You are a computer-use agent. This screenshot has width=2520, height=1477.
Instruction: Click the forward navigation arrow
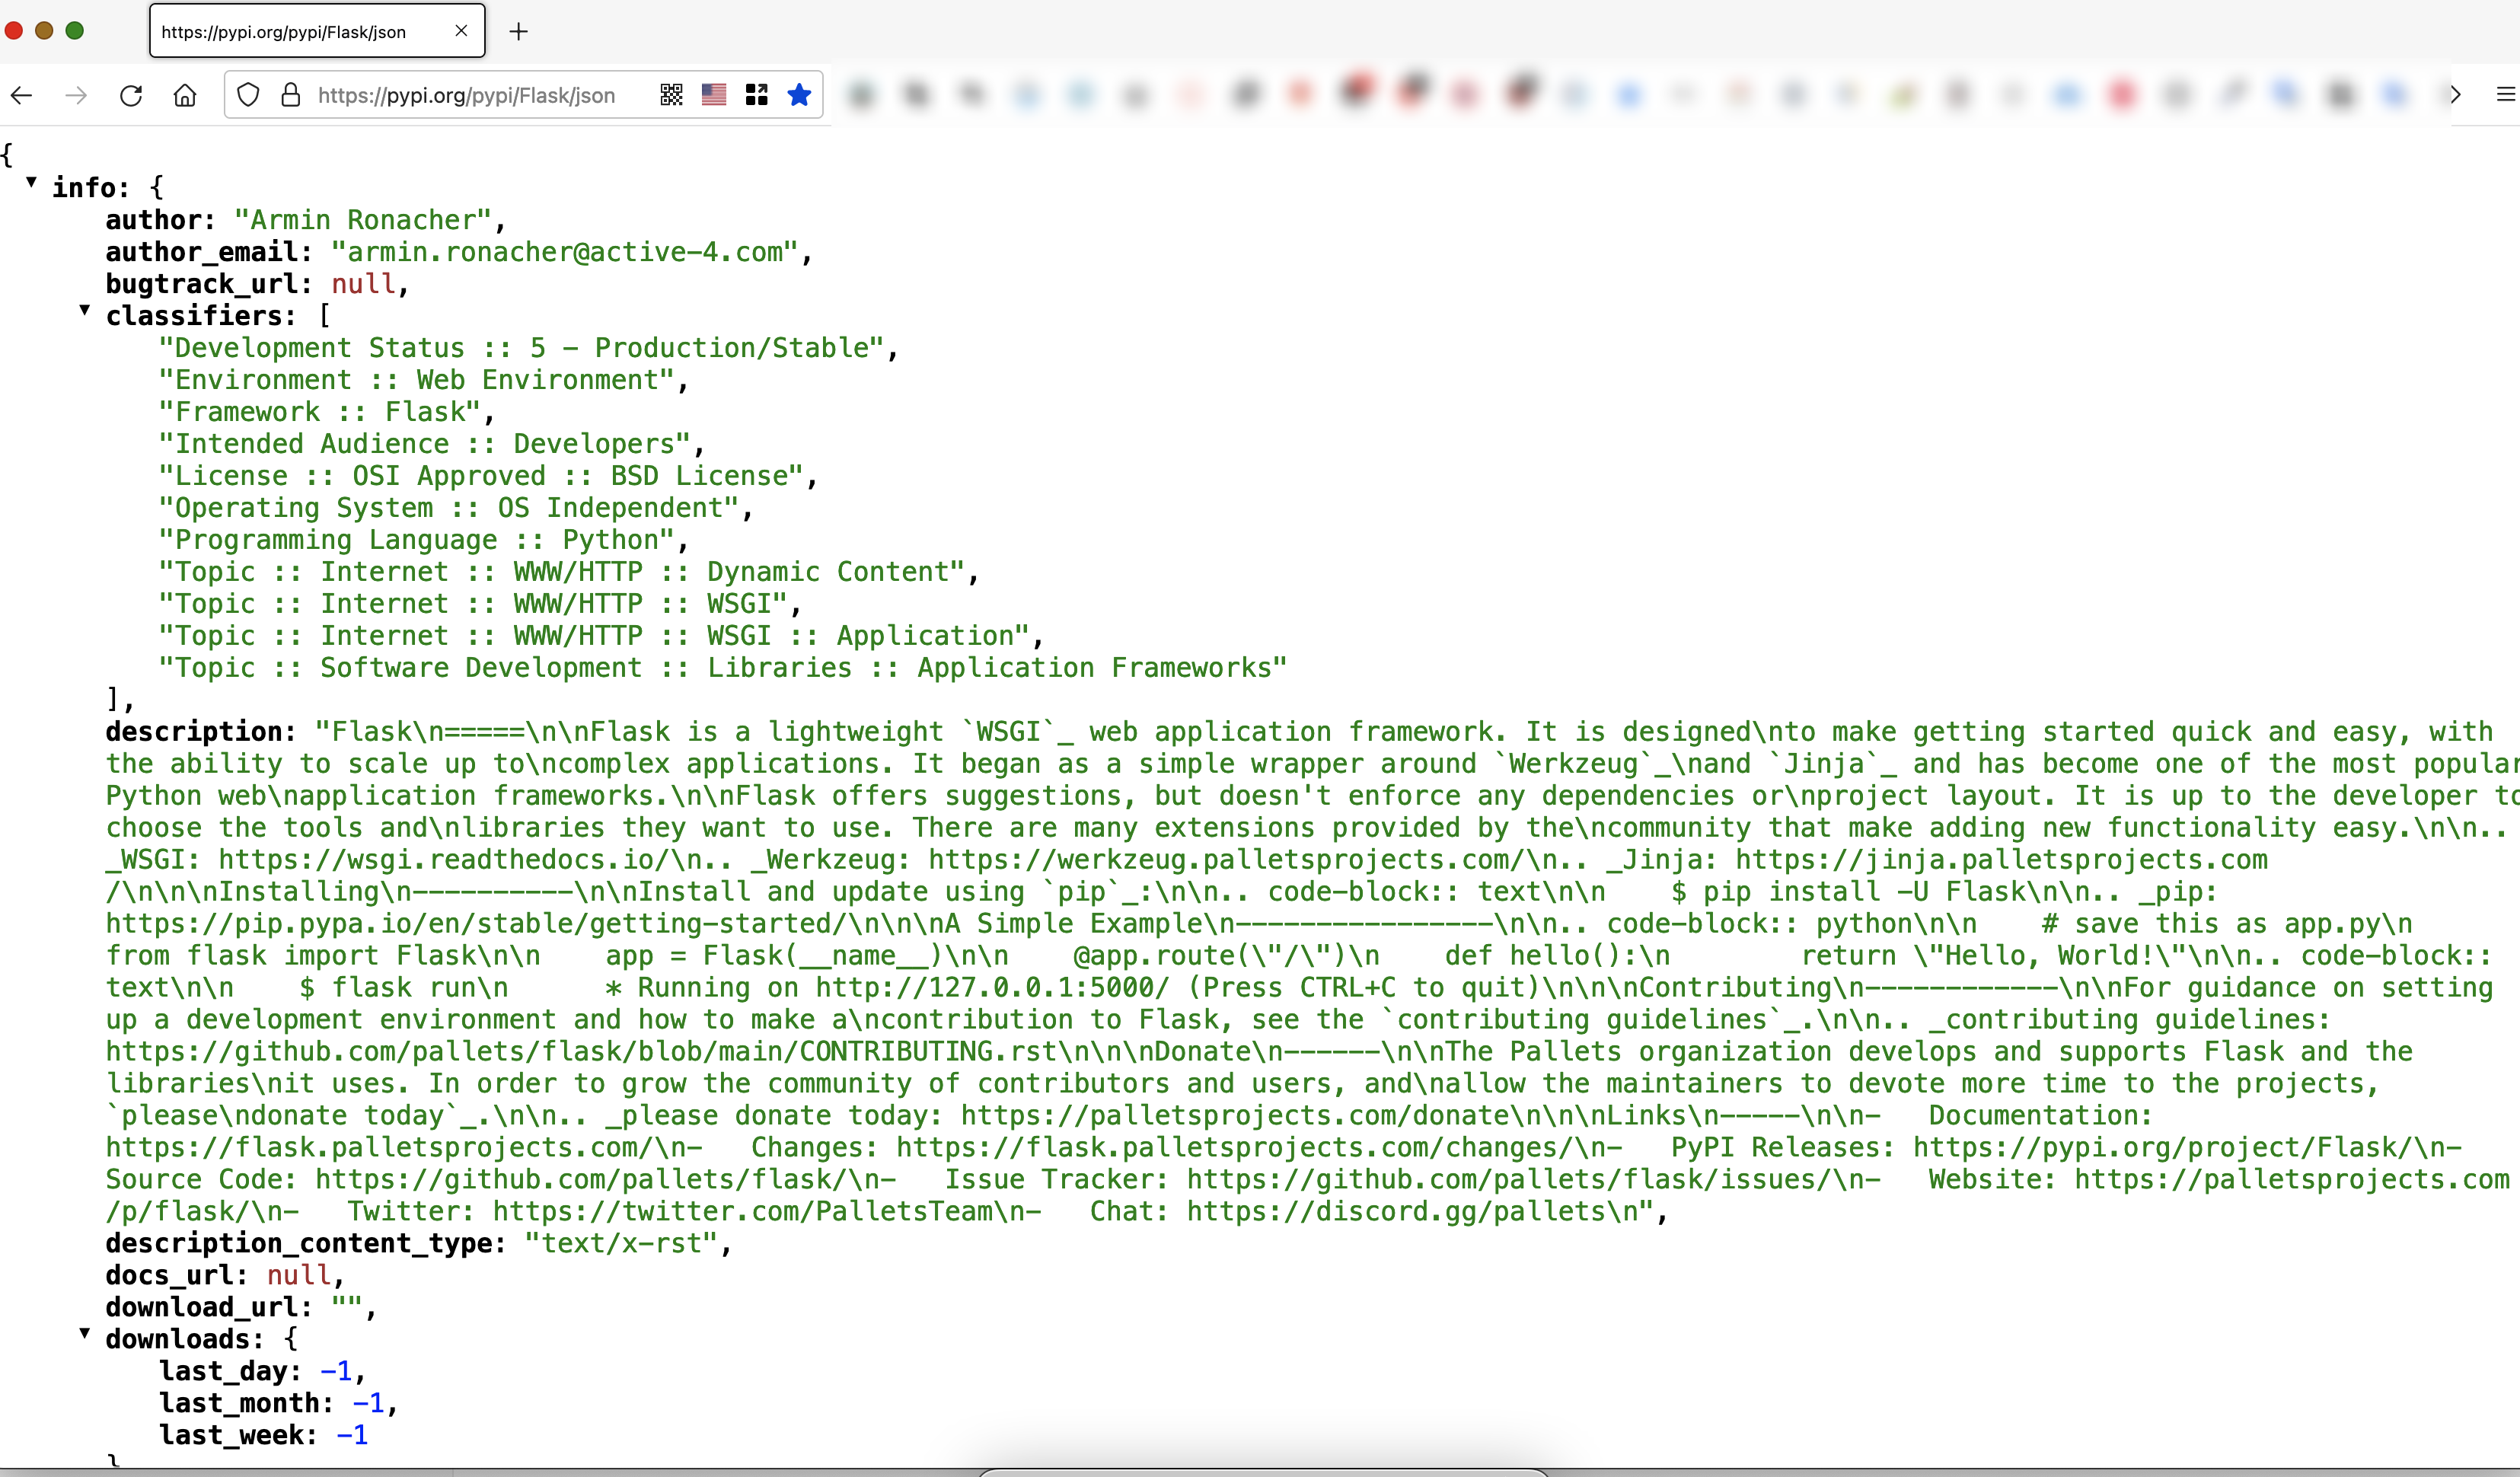pyautogui.click(x=76, y=96)
